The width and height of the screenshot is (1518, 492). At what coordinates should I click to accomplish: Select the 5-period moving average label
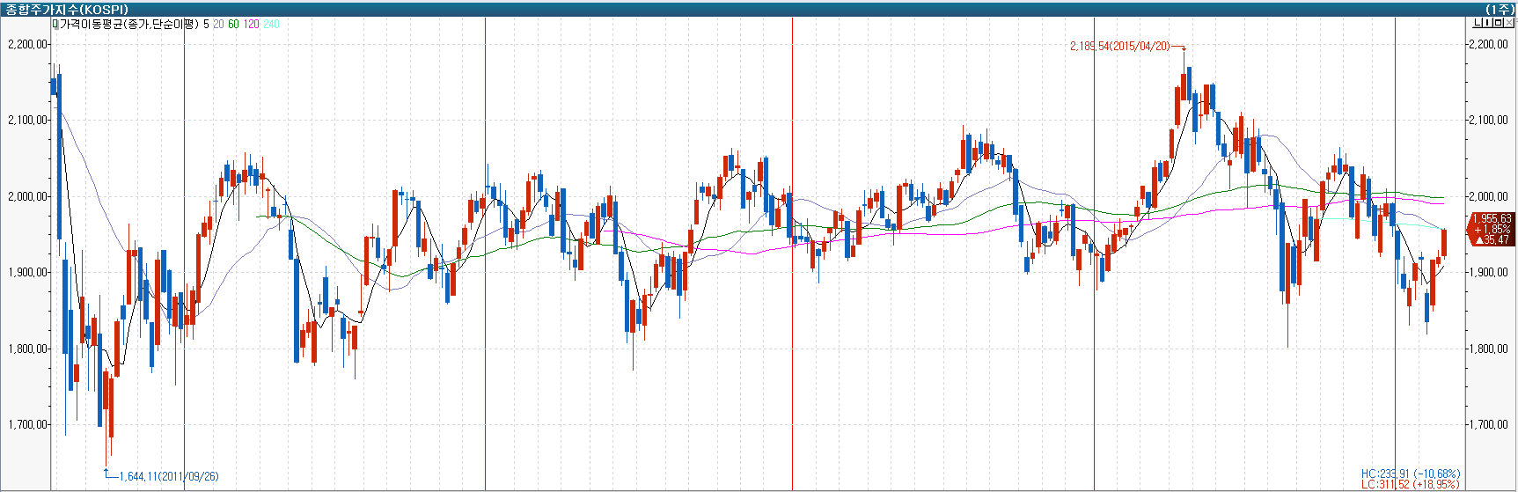coord(206,25)
